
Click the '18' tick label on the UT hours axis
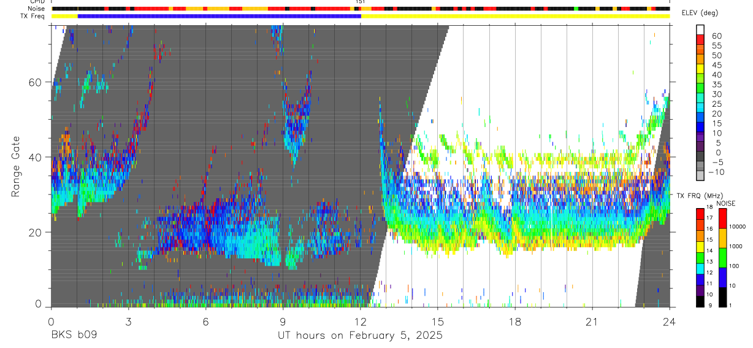tap(515, 322)
